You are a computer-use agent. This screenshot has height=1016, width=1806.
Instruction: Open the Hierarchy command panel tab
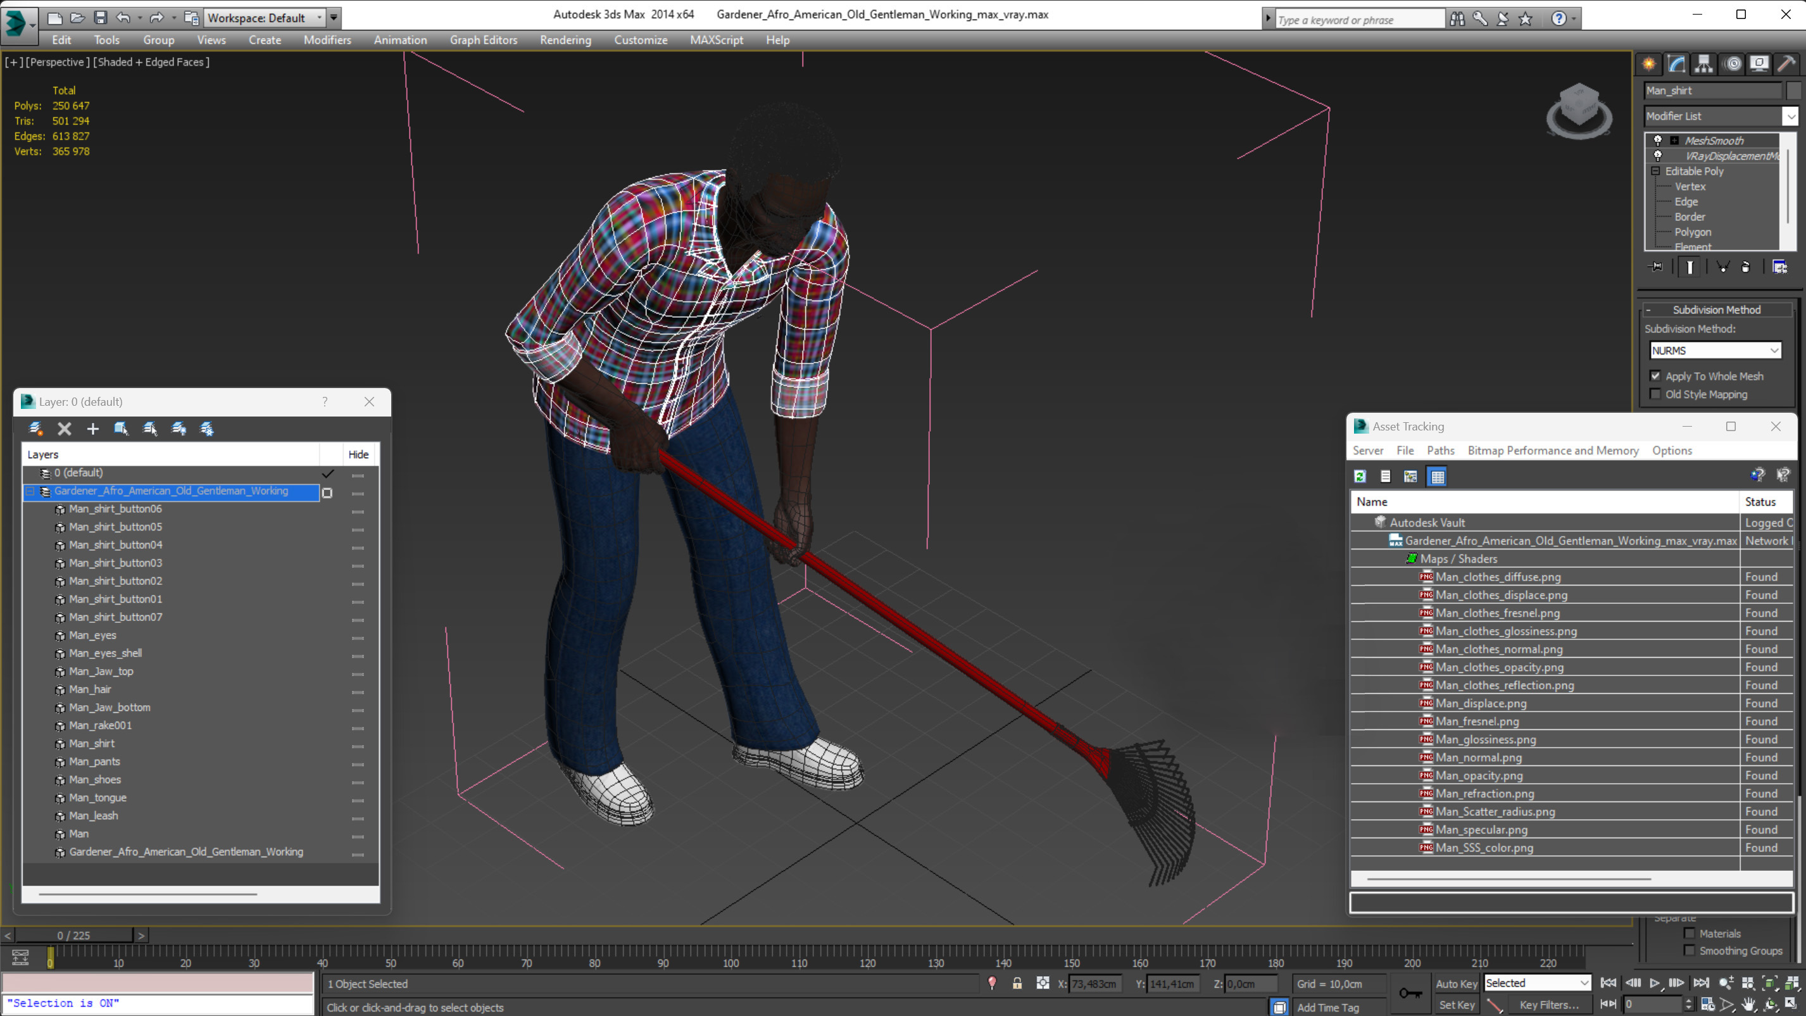pyautogui.click(x=1703, y=64)
